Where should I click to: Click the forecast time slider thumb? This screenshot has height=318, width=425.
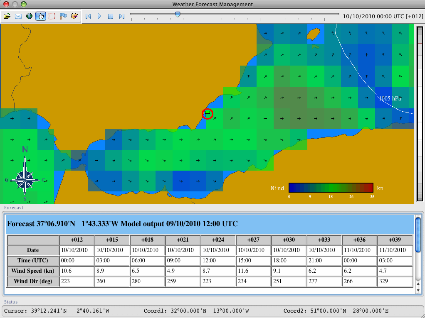point(178,15)
